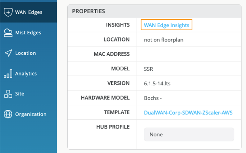Select the Location menu label
The width and height of the screenshot is (246, 153).
click(x=26, y=53)
